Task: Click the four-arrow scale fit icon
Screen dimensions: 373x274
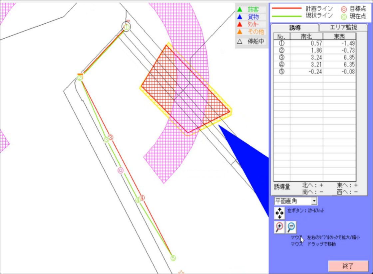Action: tap(279, 213)
